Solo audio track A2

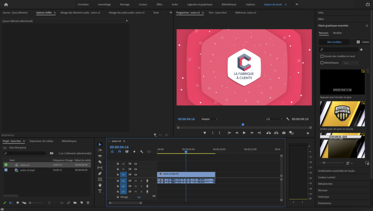click(x=141, y=186)
